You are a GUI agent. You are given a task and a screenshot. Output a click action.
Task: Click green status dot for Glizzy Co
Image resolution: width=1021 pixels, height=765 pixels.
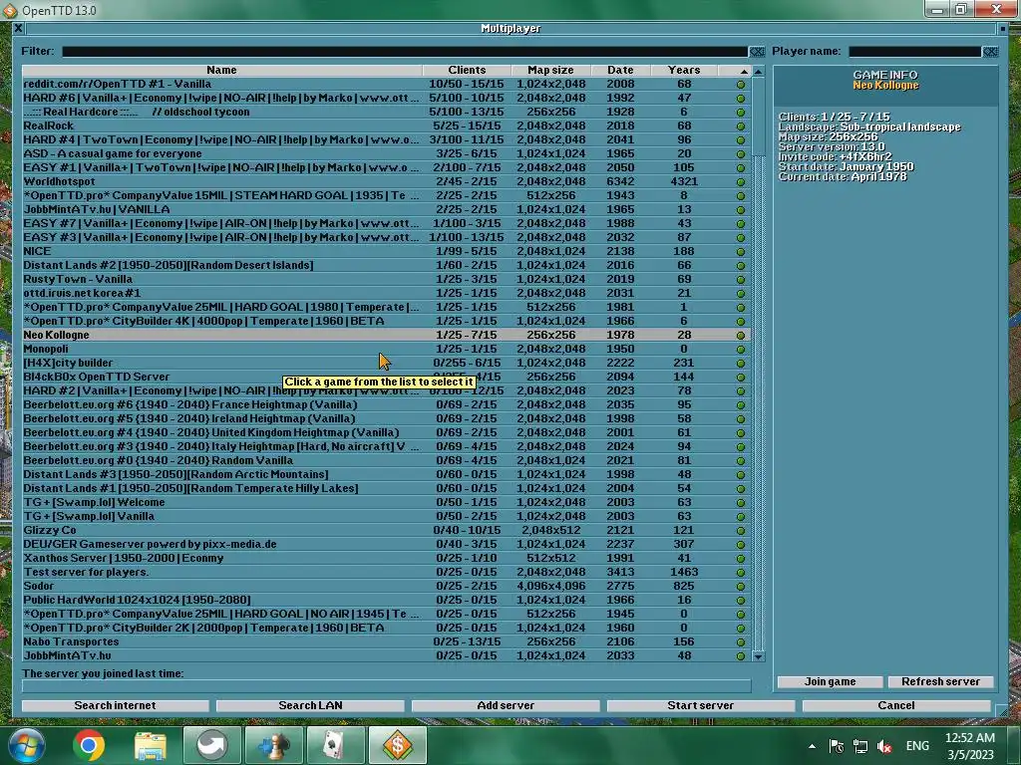[741, 531]
